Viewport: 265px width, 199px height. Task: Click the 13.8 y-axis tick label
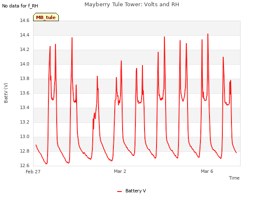point(25,79)
